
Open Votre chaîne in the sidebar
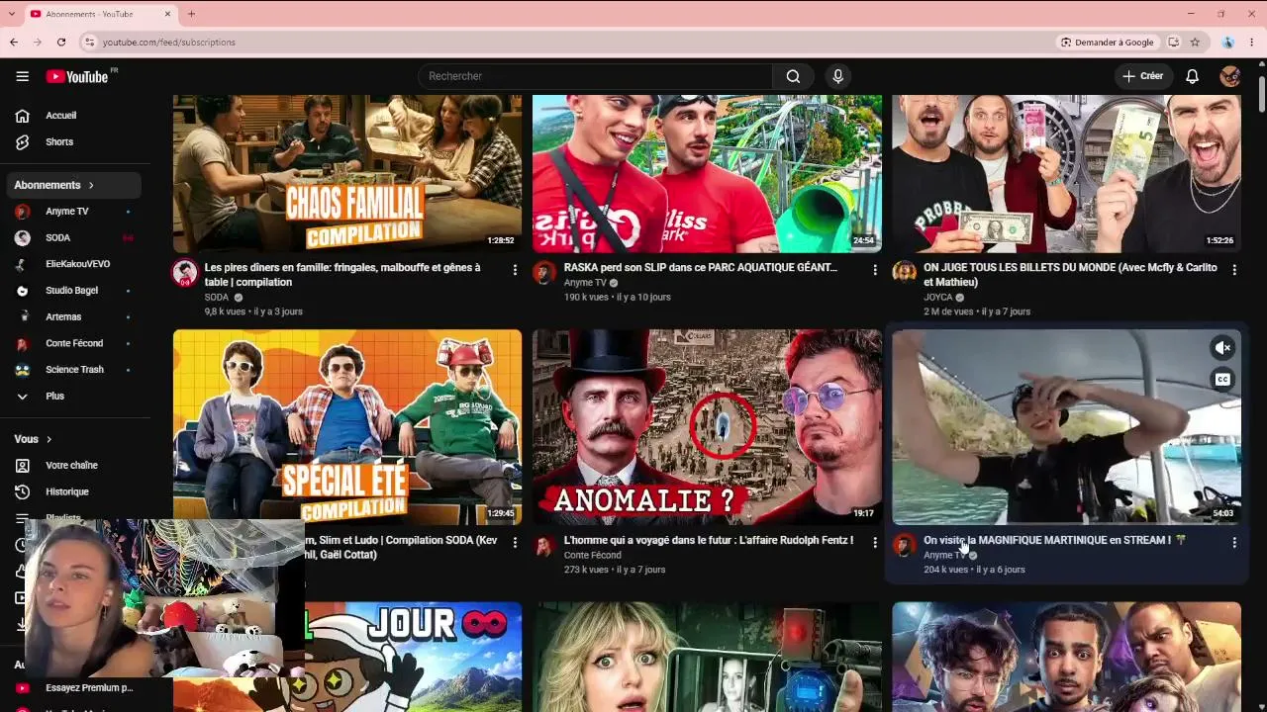click(x=74, y=465)
